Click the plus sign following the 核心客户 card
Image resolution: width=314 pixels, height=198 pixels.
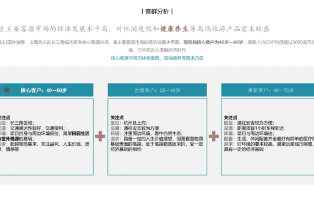click(x=100, y=136)
